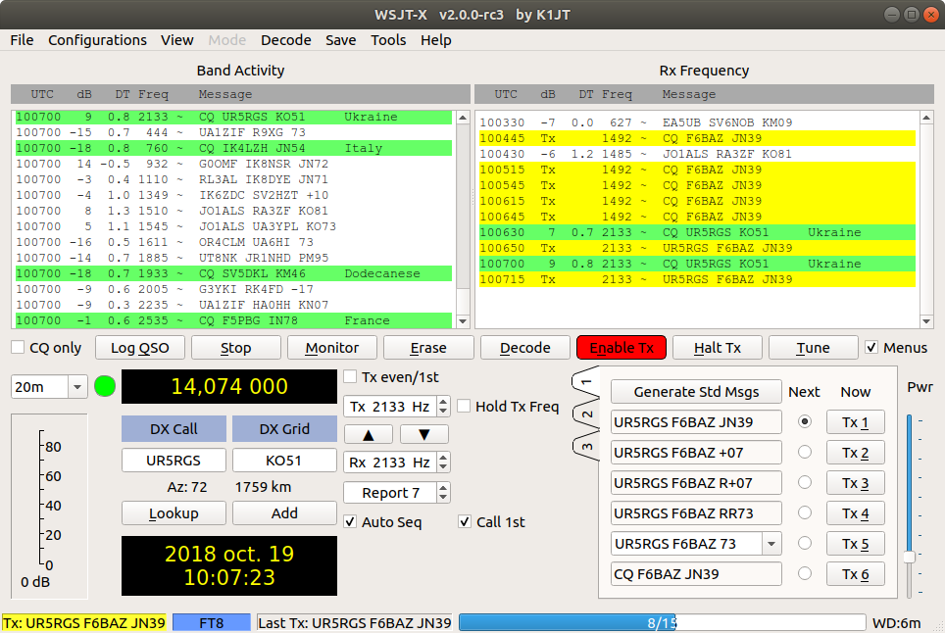Screen dimensions: 945x633
Task: Click the DX Call field showing UR5RGS
Action: click(174, 461)
